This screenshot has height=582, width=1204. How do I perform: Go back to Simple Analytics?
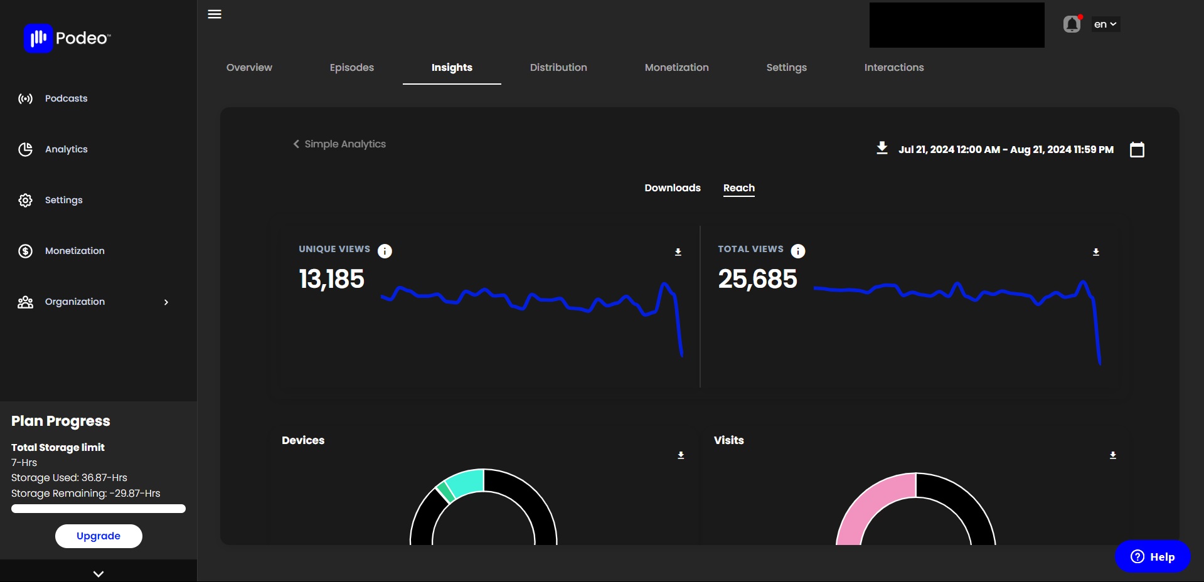click(x=339, y=144)
